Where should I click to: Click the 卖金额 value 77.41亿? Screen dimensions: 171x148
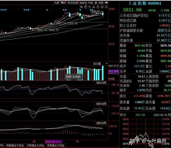coord(139,108)
